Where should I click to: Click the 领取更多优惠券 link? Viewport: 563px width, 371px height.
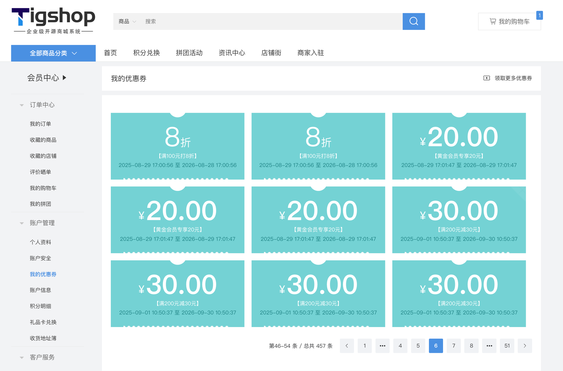(513, 78)
